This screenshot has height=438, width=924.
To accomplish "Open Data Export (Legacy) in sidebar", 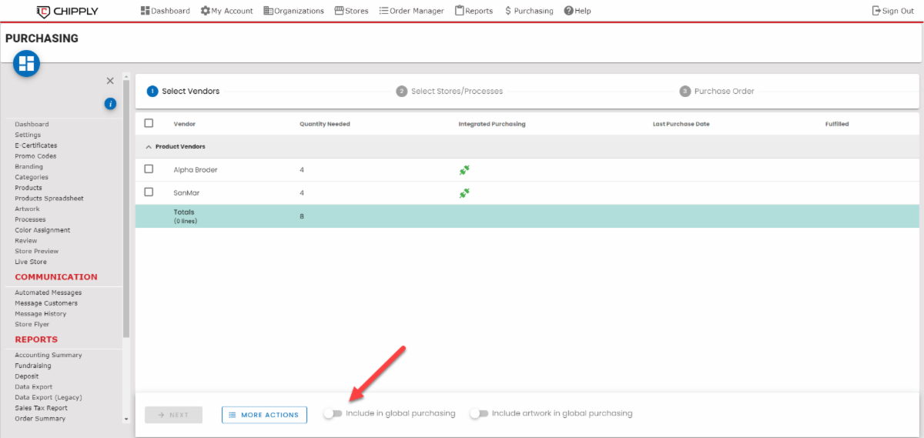I will 49,397.
